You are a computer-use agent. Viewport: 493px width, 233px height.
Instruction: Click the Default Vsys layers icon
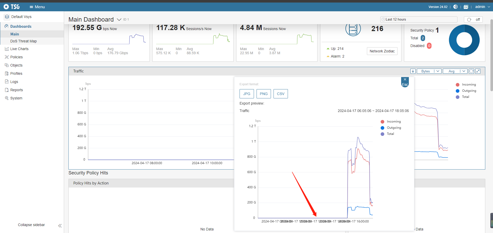(x=7, y=17)
